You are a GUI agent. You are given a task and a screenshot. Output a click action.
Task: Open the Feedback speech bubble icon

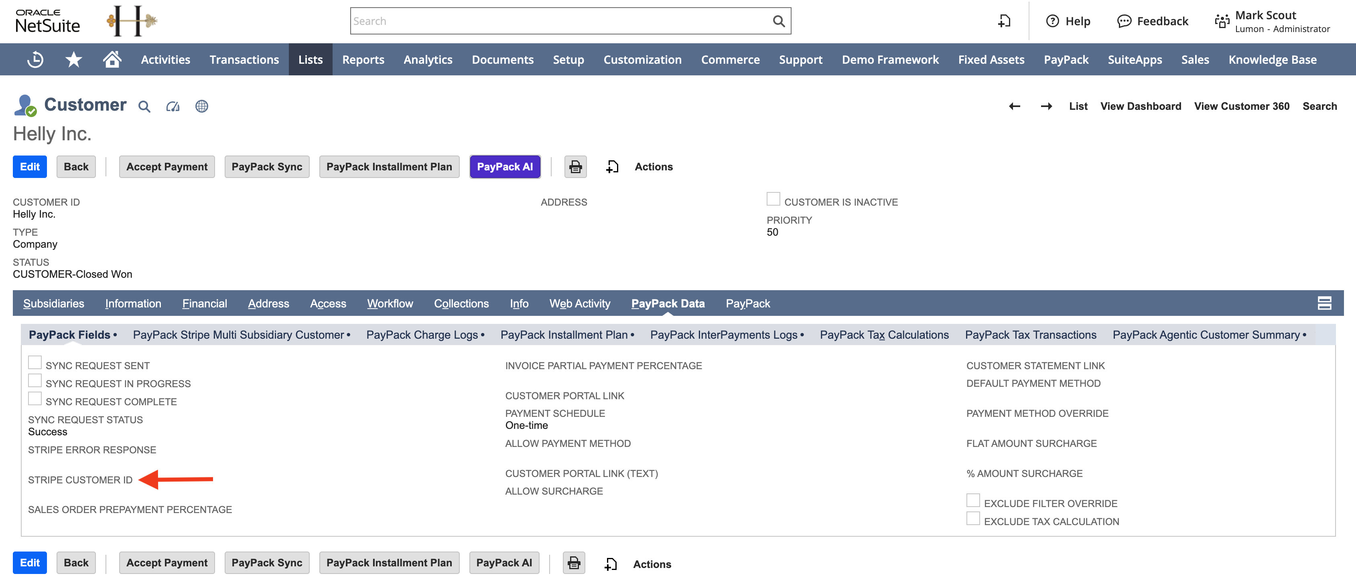1124,21
